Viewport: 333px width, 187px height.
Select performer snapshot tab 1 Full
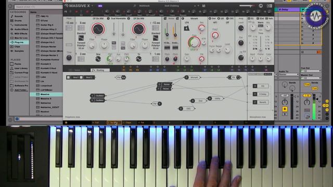(99, 123)
